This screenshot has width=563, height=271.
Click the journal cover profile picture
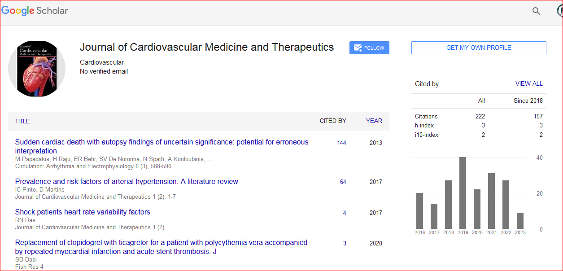tap(37, 69)
